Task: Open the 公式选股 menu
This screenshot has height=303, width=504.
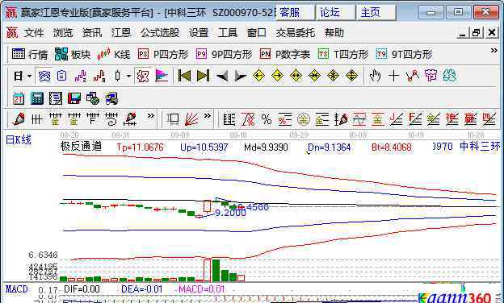Action: point(160,33)
